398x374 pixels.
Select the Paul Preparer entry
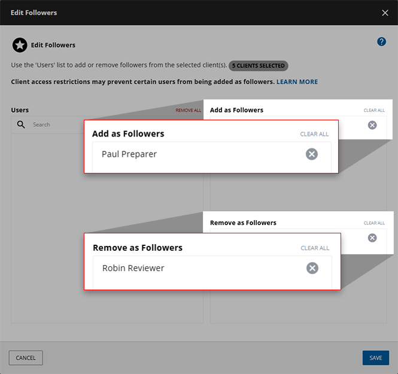[129, 154]
